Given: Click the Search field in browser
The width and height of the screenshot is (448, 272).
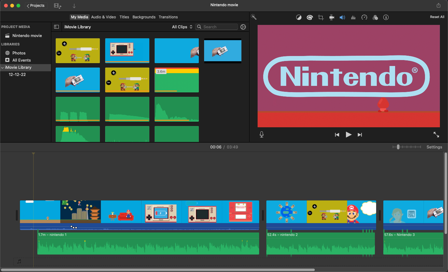Looking at the screenshot, I should [x=217, y=27].
